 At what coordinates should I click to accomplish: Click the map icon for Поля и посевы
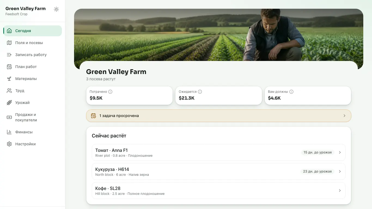9,43
